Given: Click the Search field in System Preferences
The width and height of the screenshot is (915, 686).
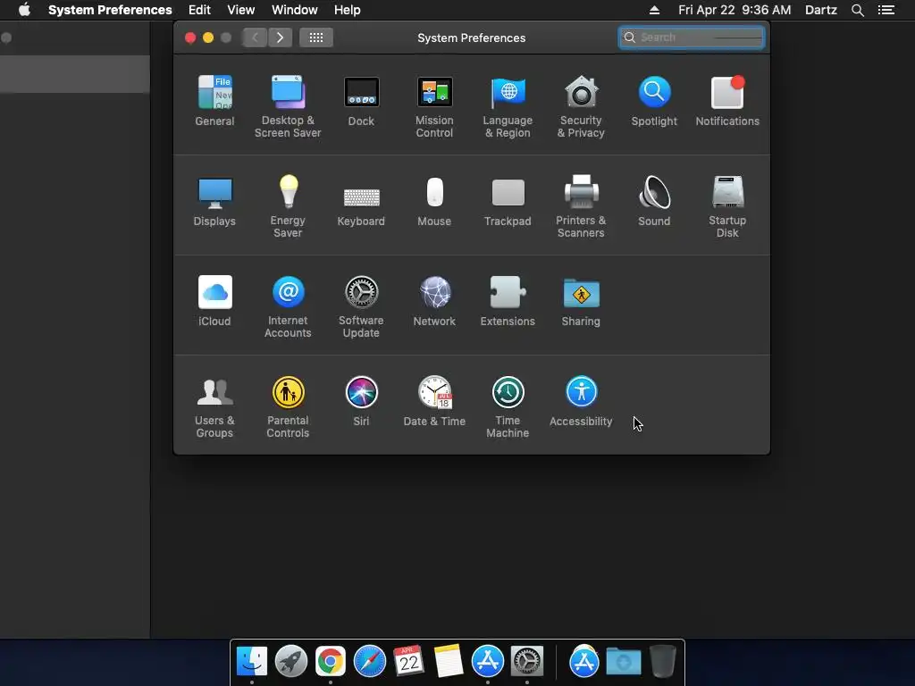Looking at the screenshot, I should click(x=692, y=38).
